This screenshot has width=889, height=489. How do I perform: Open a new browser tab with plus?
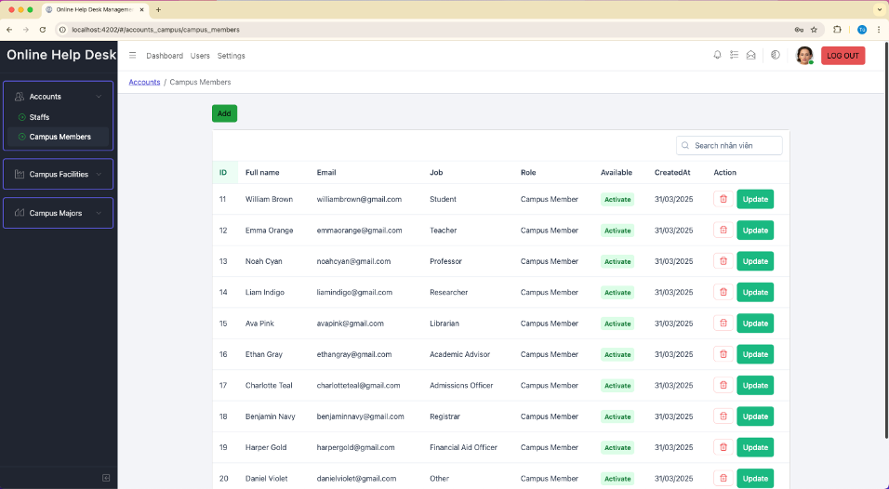(x=158, y=9)
